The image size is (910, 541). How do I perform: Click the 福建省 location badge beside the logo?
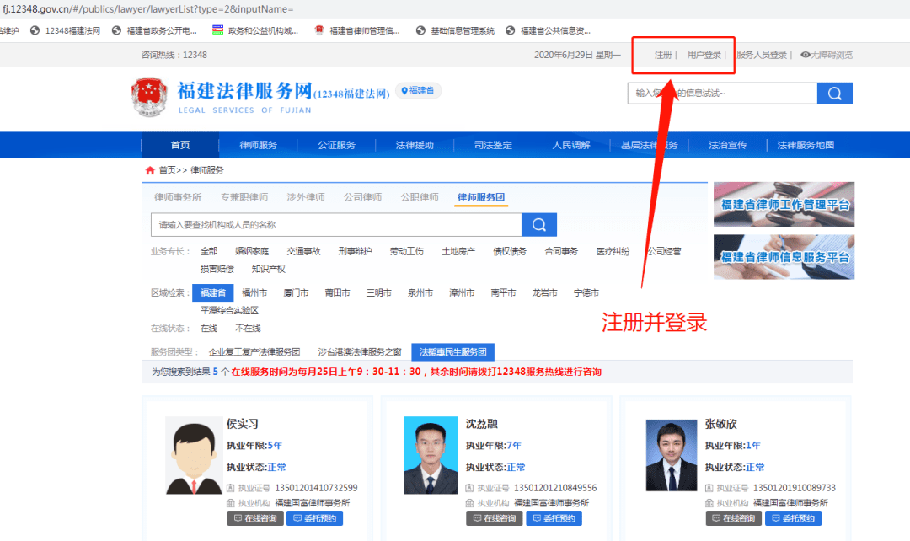[418, 90]
